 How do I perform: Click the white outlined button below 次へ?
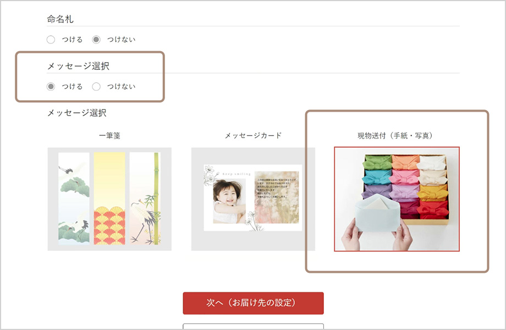click(253, 327)
